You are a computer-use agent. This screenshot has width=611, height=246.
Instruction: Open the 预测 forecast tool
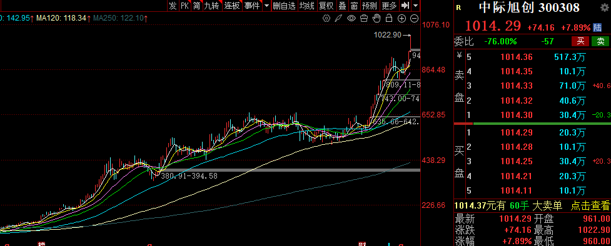click(x=370, y=6)
